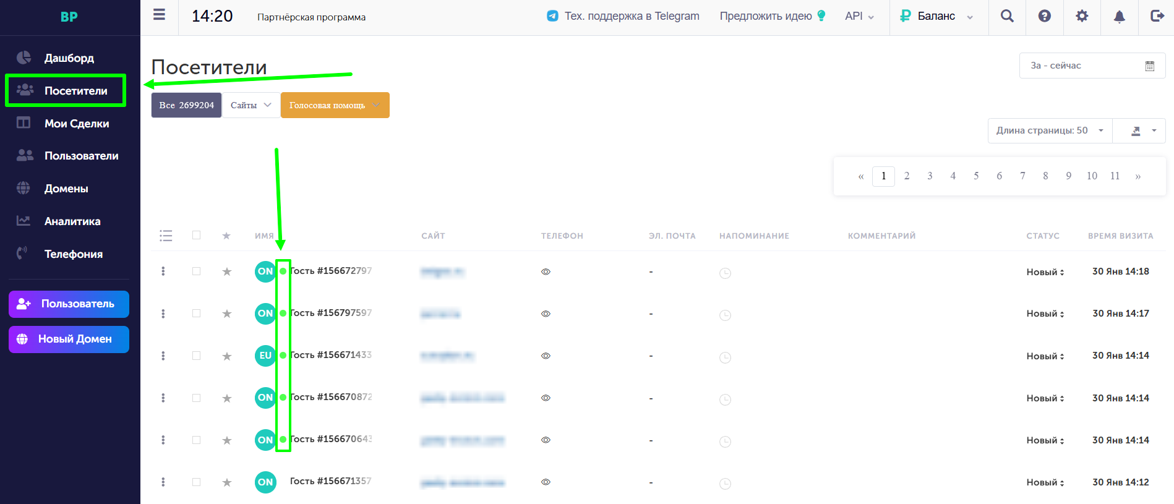Click reminder clock for guest #156670643
This screenshot has width=1174, height=504.
tap(725, 442)
